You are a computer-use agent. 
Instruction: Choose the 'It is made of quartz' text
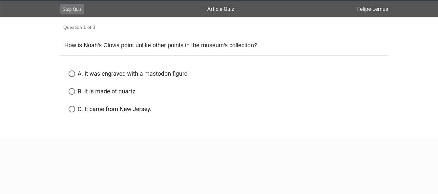pyautogui.click(x=110, y=91)
